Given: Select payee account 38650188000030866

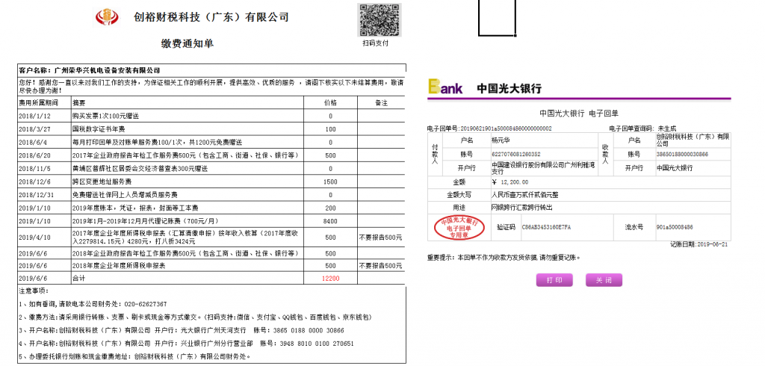Looking at the screenshot, I should 682,154.
